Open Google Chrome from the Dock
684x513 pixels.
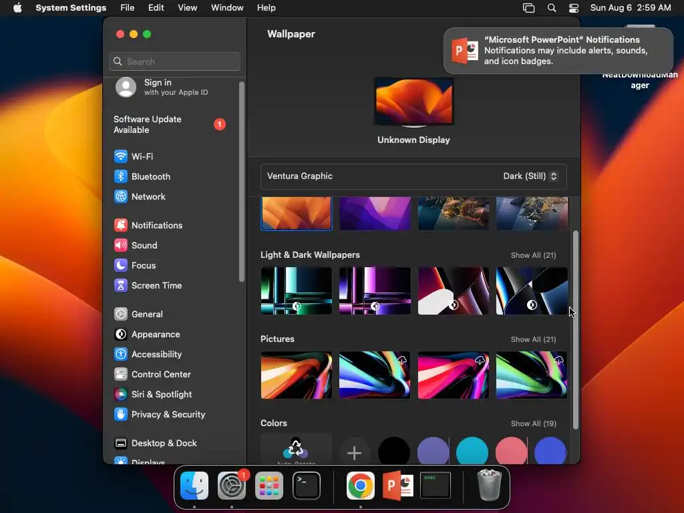360,486
